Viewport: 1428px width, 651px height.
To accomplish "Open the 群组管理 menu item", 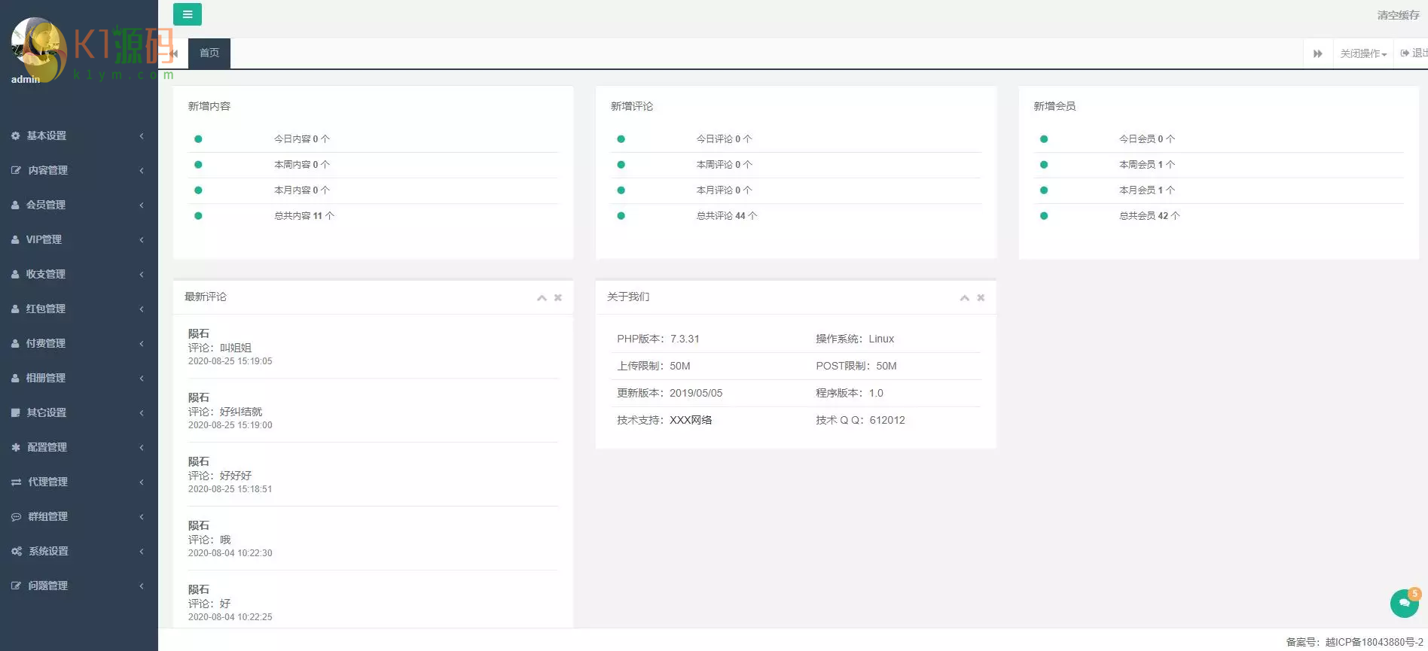I will pos(79,516).
